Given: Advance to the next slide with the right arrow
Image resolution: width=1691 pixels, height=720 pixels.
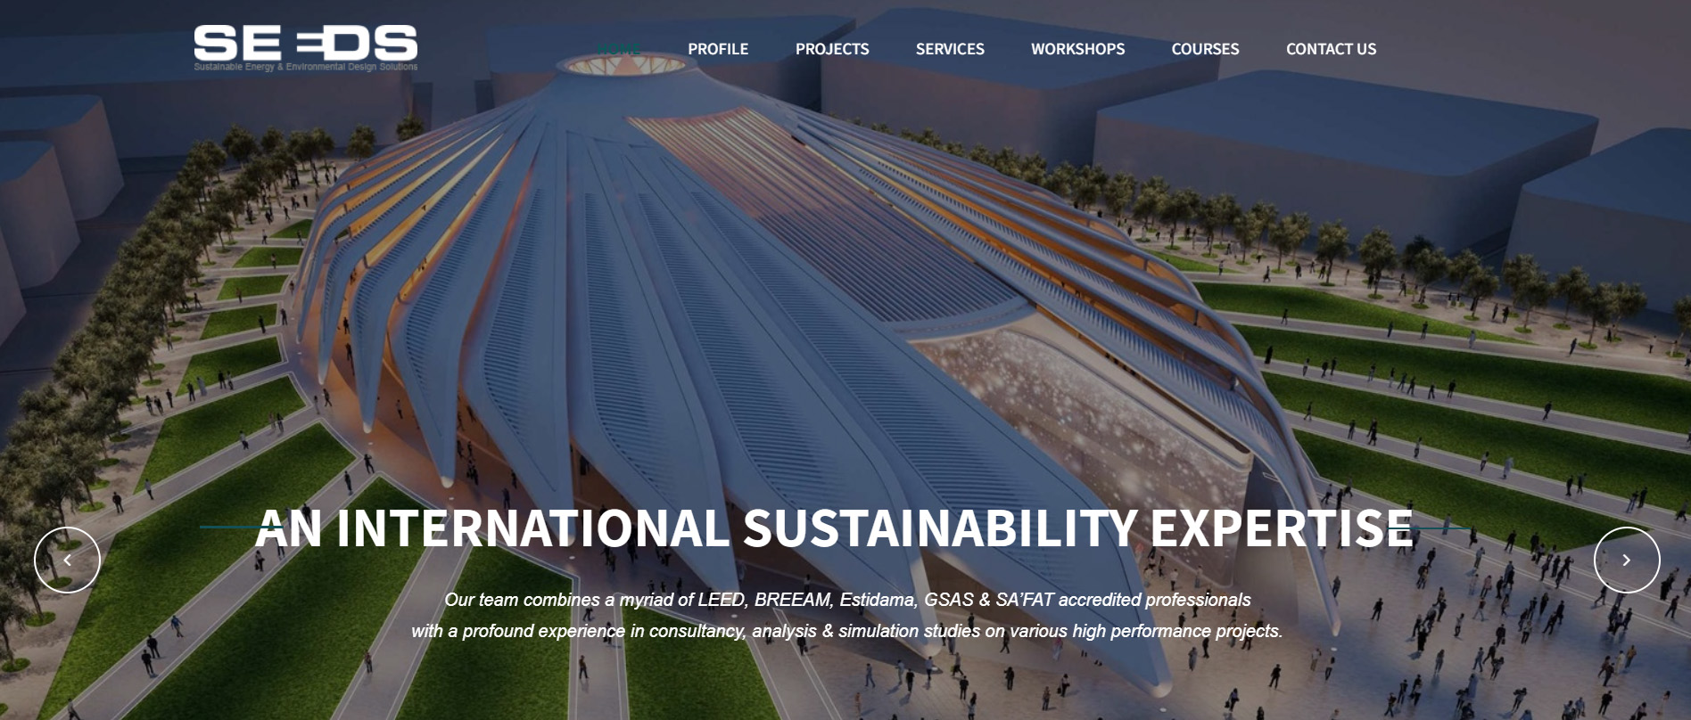Looking at the screenshot, I should coord(1626,560).
